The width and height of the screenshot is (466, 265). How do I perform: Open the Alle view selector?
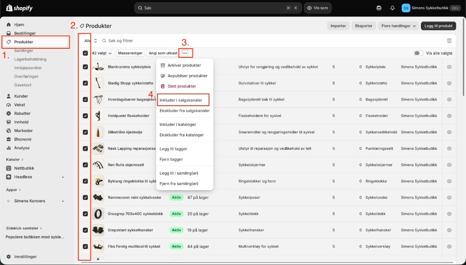click(91, 41)
